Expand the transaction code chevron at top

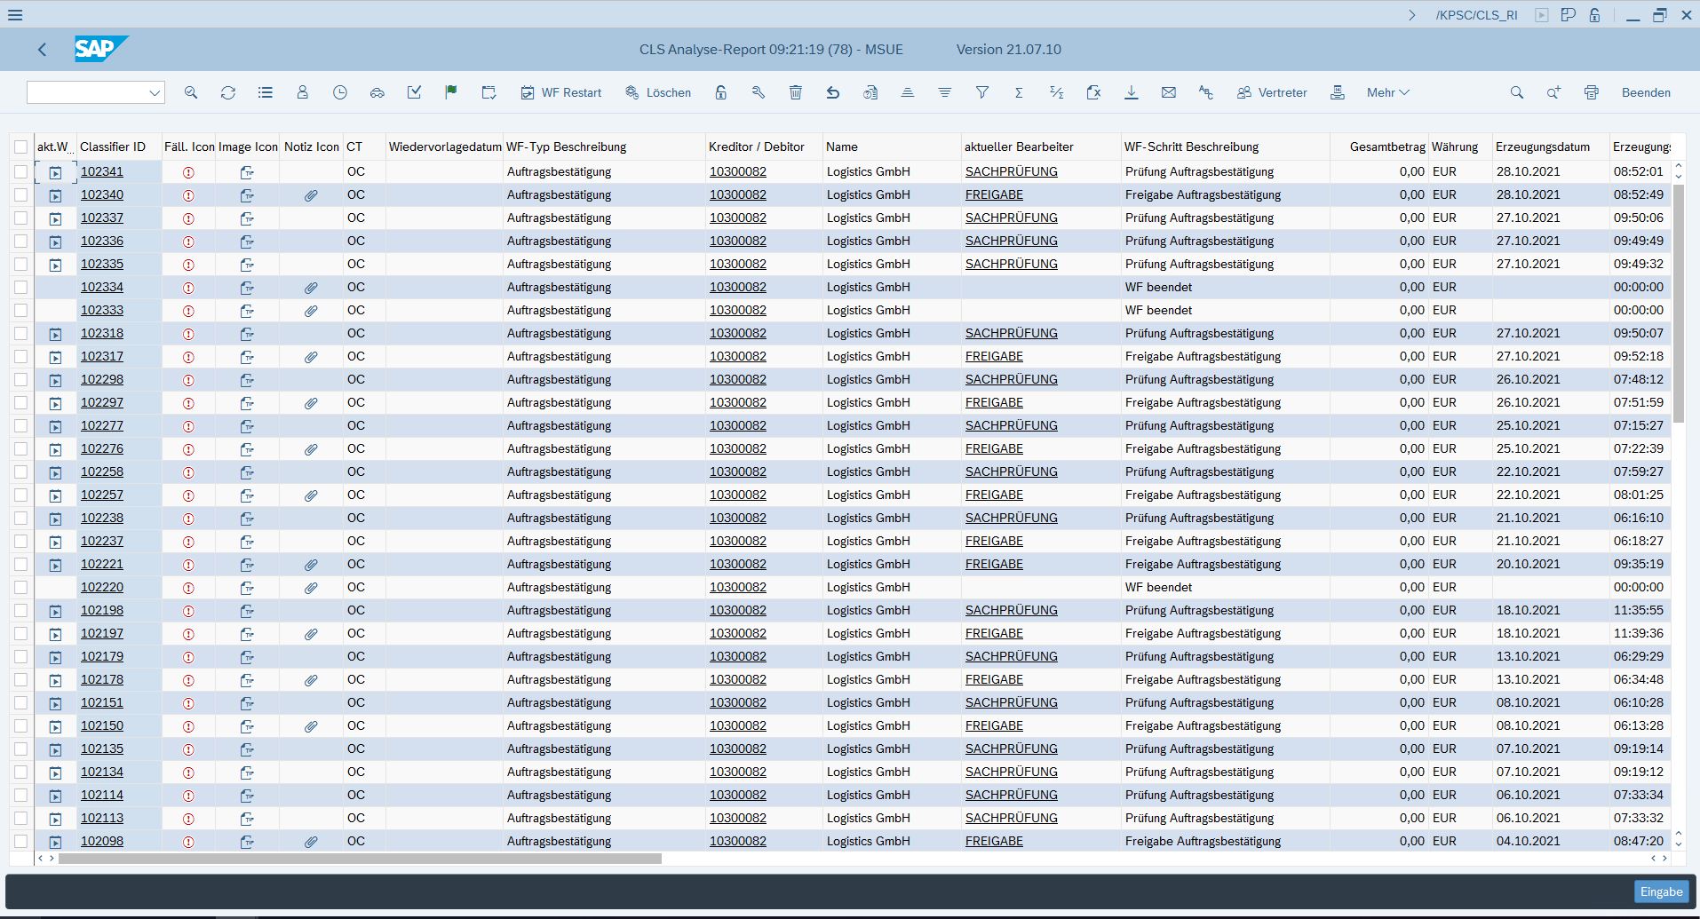[x=1412, y=15]
